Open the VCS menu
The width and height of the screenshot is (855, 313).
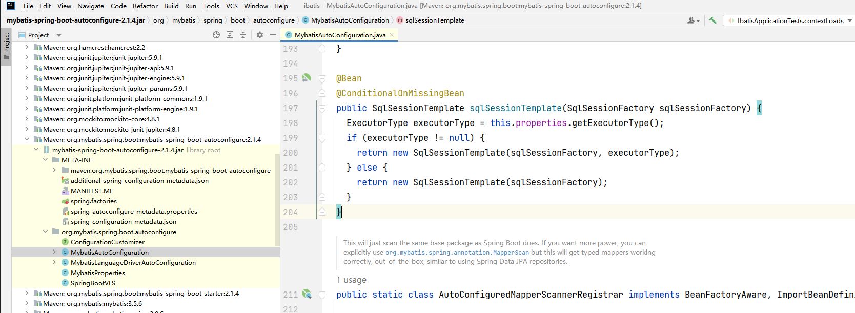[x=232, y=6]
